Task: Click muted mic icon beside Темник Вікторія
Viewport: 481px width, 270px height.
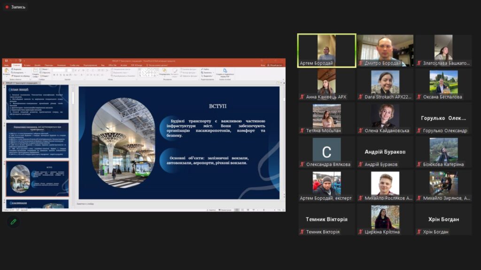Action: (302, 232)
